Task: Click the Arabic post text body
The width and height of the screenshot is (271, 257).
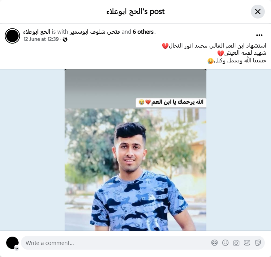Action: (214, 53)
